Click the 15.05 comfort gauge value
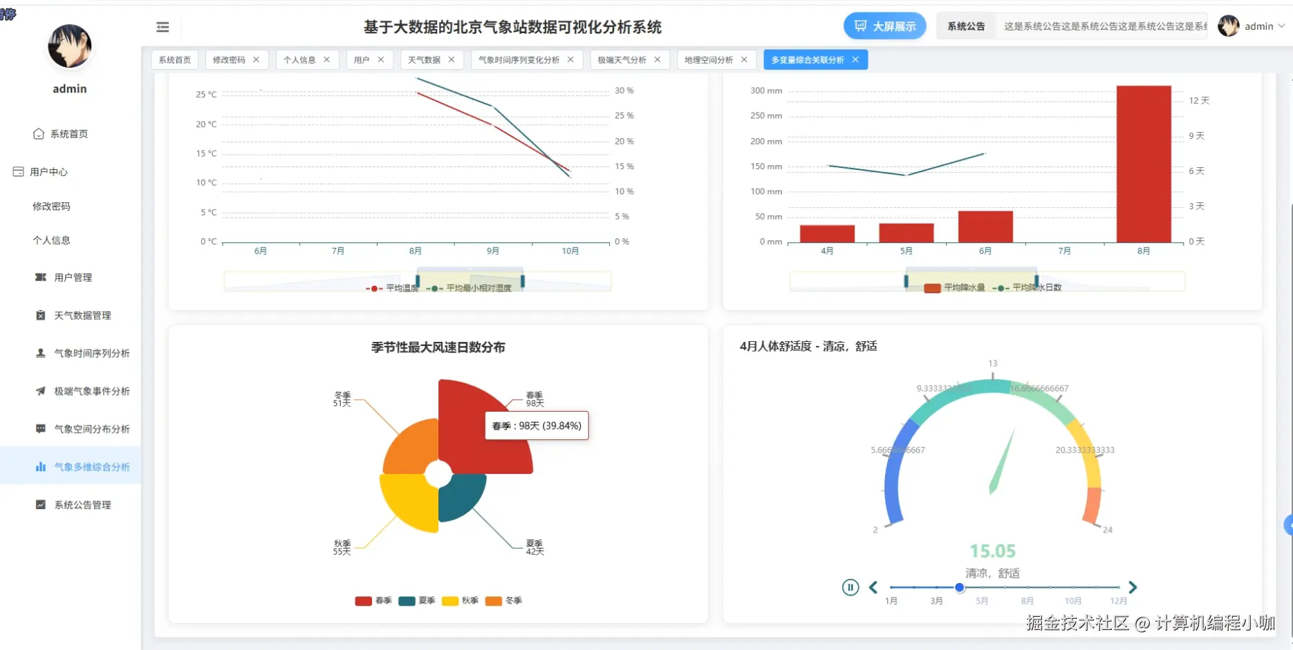1293x650 pixels. [992, 551]
